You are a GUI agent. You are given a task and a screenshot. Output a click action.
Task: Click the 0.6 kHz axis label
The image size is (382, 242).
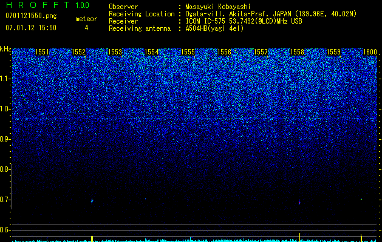pyautogui.click(x=5, y=230)
